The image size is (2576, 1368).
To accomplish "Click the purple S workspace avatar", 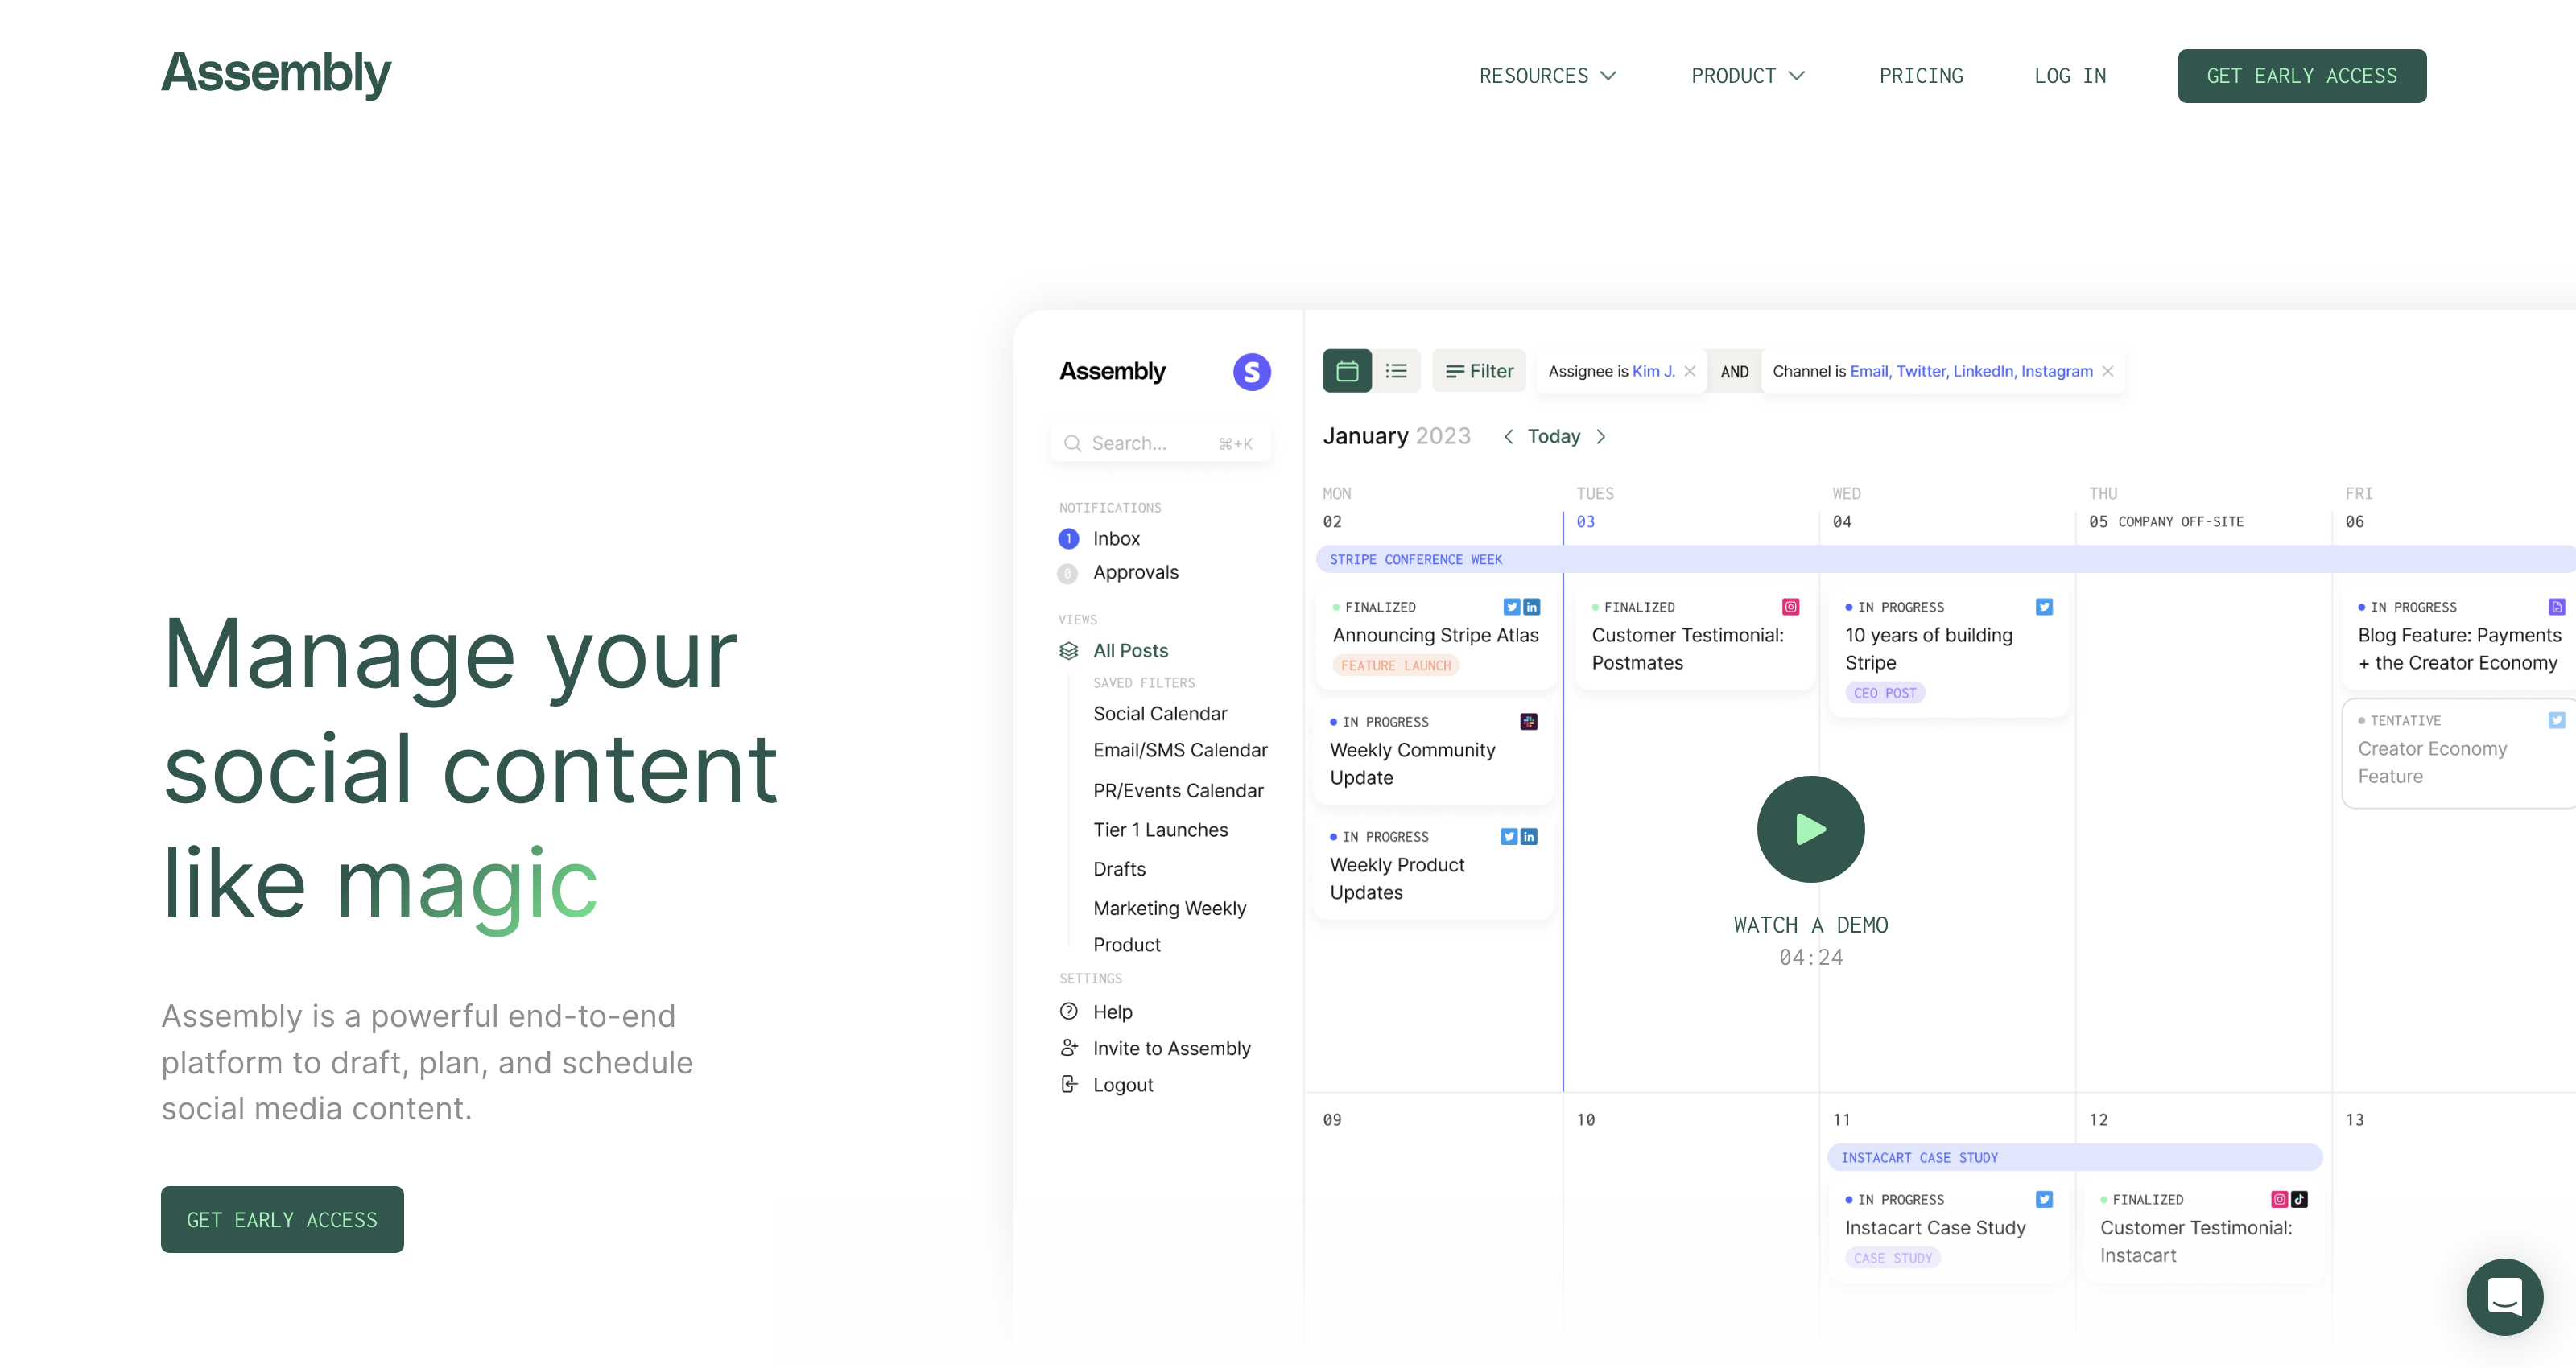I will (x=1252, y=372).
